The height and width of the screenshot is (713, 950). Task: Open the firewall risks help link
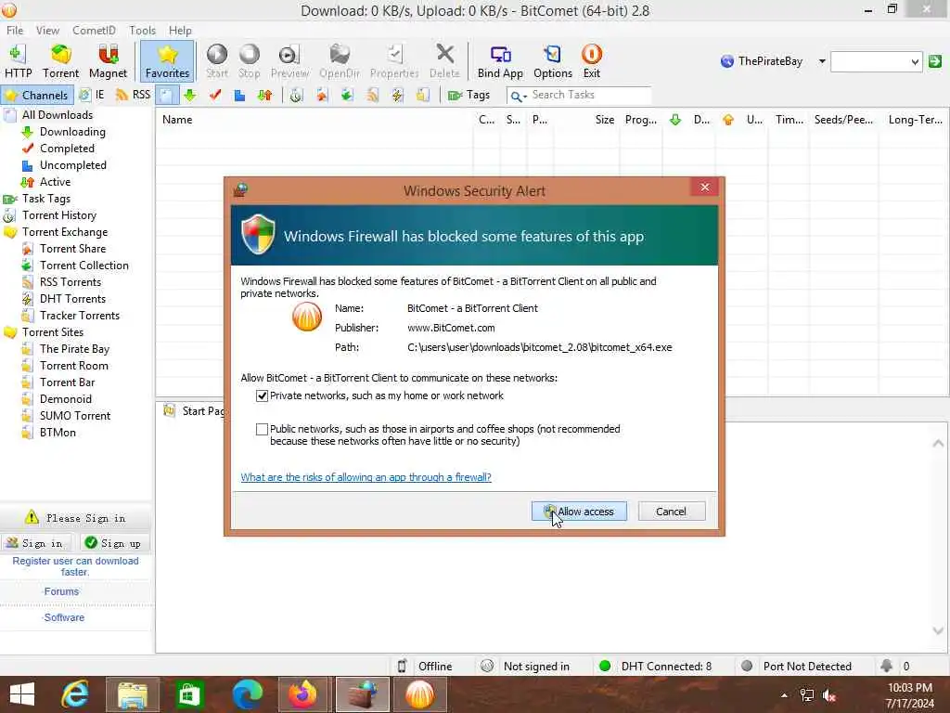[x=366, y=477]
